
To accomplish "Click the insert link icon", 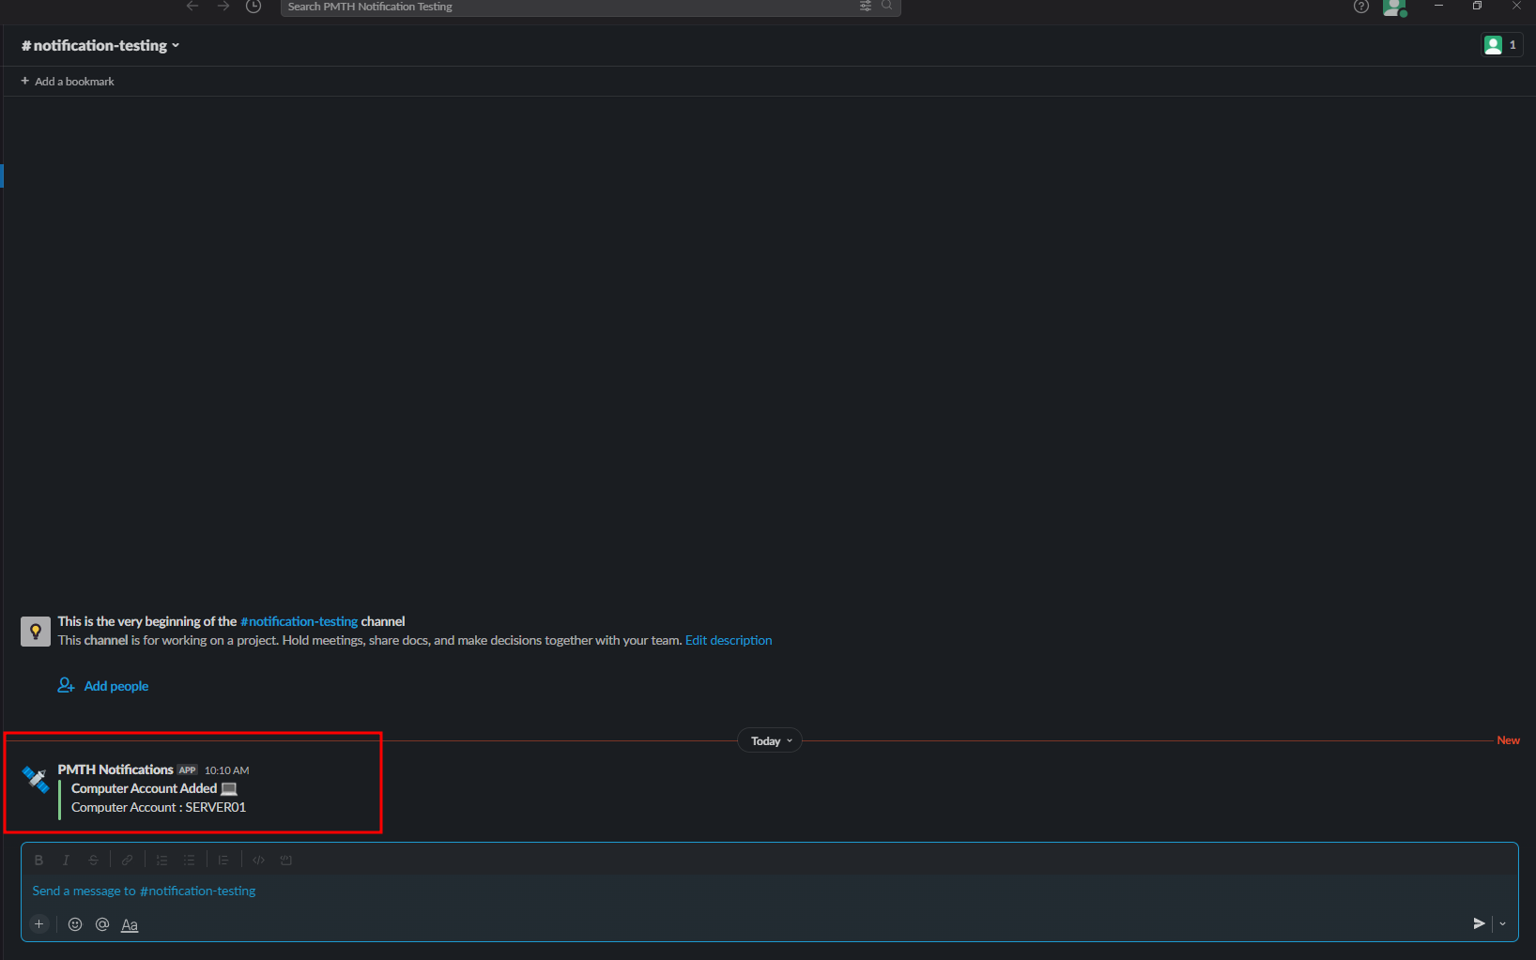I will pyautogui.click(x=127, y=860).
